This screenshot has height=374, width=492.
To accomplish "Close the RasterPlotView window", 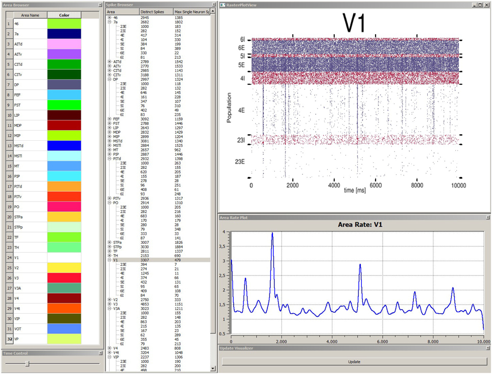I will point(486,5).
